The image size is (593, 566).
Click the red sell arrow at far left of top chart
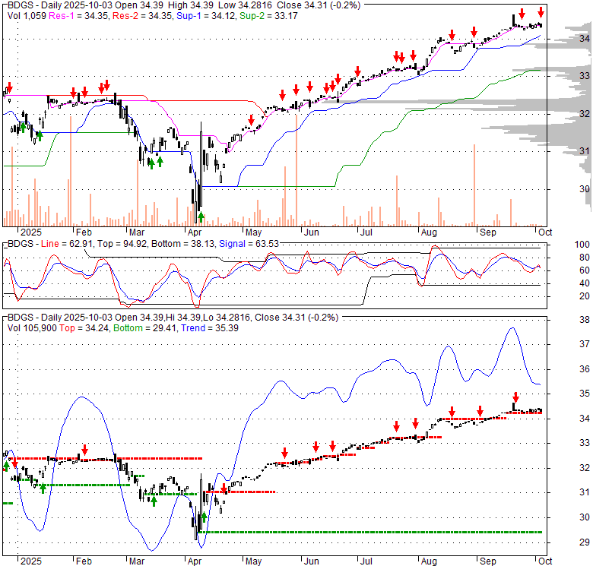click(x=9, y=87)
